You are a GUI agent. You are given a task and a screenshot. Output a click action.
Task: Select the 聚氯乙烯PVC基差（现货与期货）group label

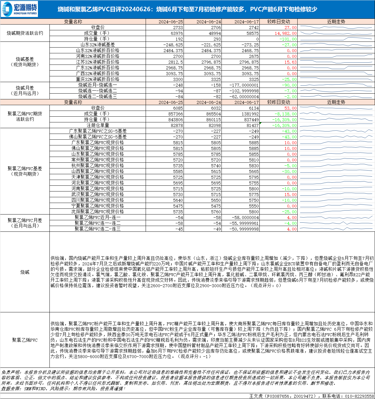pyautogui.click(x=25, y=171)
